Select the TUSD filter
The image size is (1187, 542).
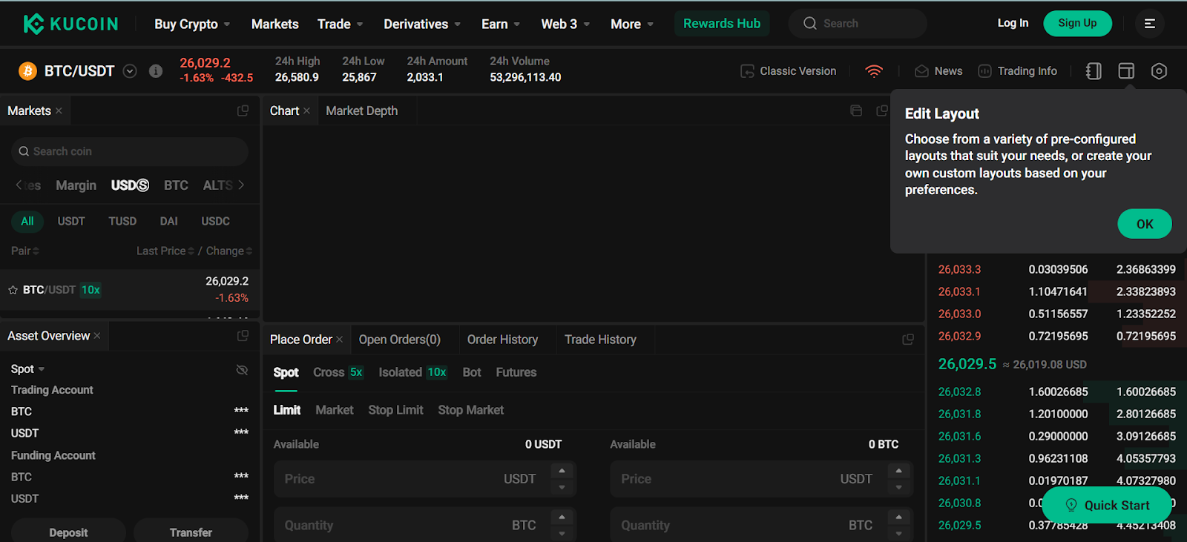[x=122, y=221]
